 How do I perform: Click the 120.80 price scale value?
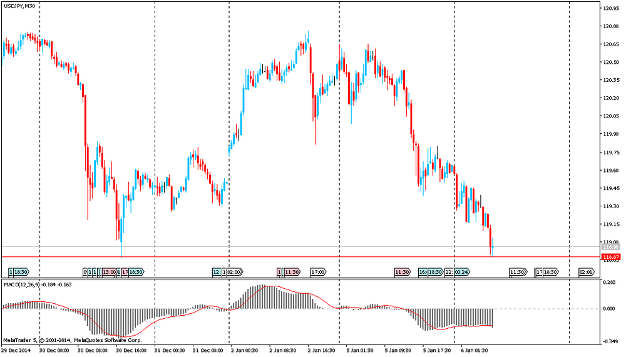click(x=611, y=26)
